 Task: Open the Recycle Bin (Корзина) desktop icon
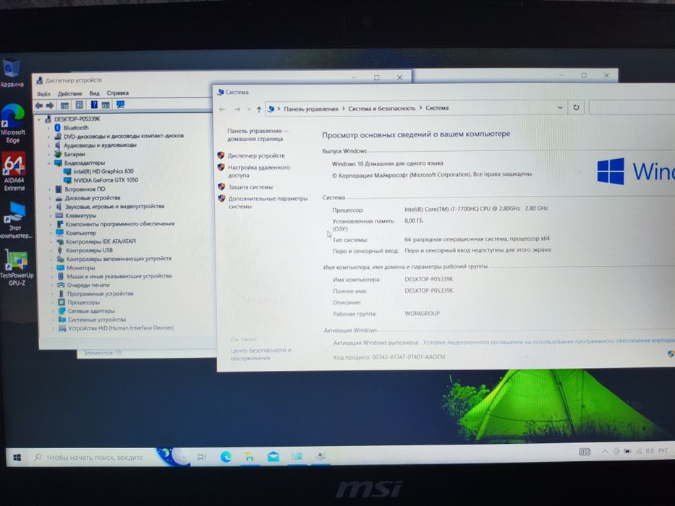point(12,72)
